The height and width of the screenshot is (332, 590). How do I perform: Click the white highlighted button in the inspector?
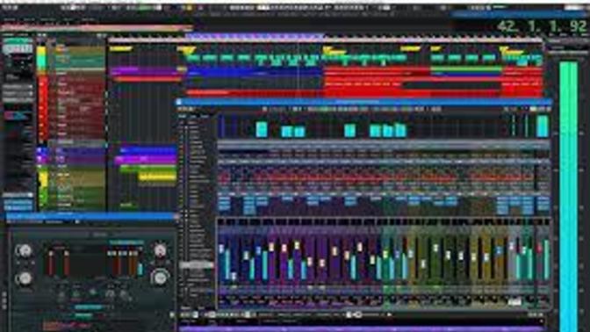click(18, 49)
